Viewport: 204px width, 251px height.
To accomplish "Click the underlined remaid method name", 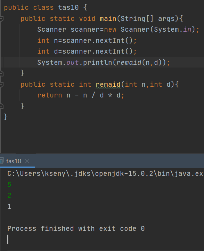I will coord(108,85).
